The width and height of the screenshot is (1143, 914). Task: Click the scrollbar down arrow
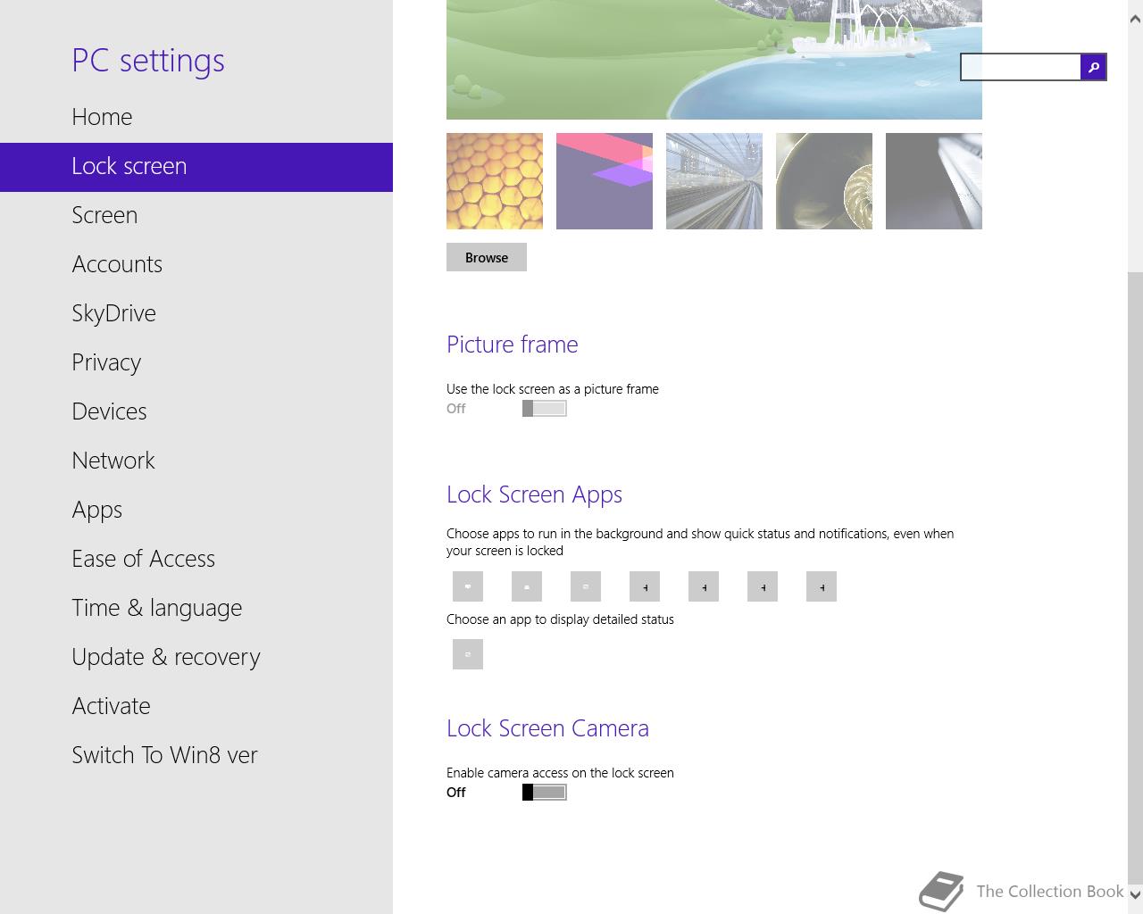[x=1135, y=893]
